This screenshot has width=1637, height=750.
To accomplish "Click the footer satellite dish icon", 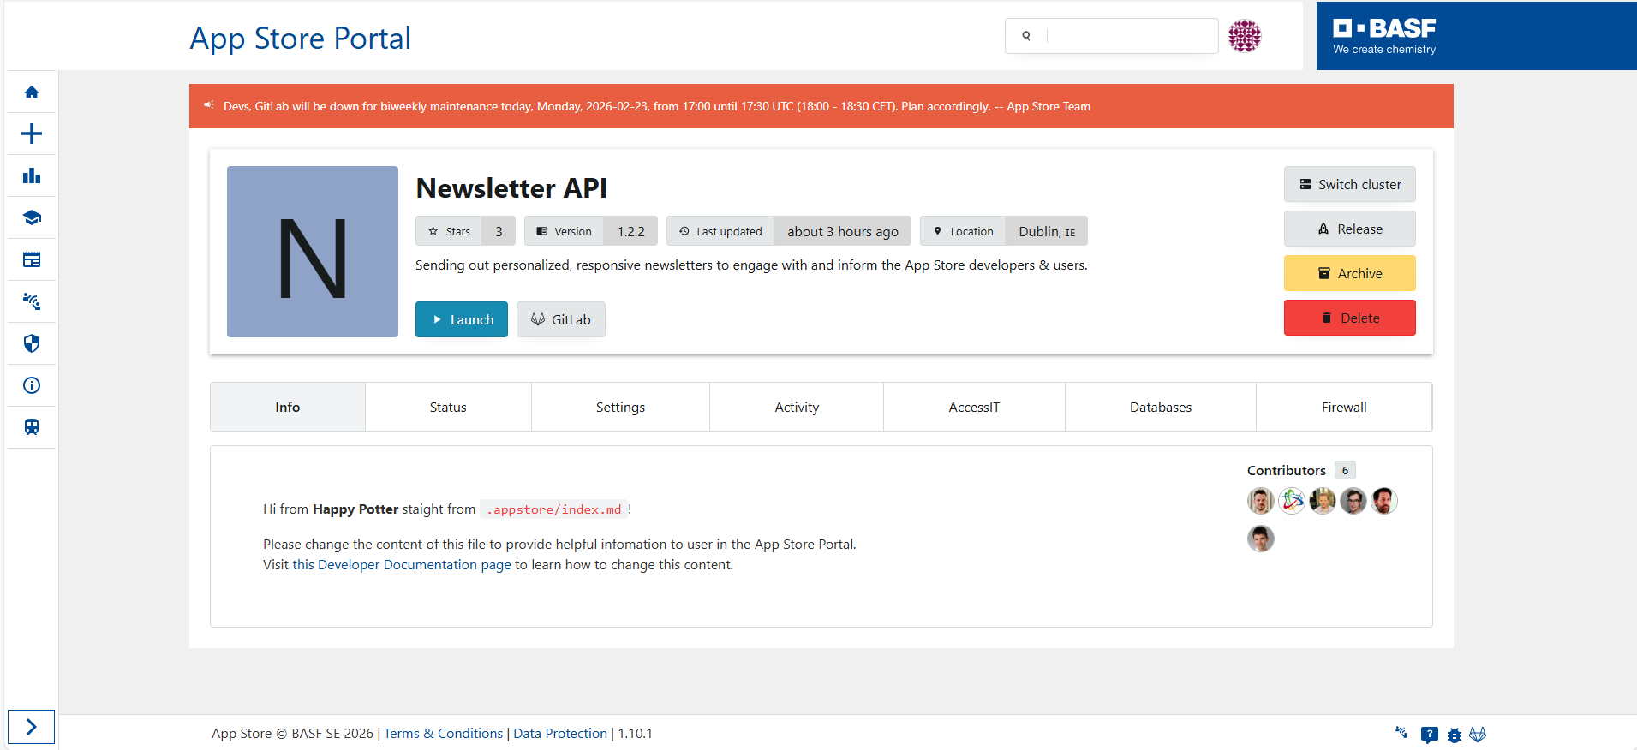I will point(1401,733).
